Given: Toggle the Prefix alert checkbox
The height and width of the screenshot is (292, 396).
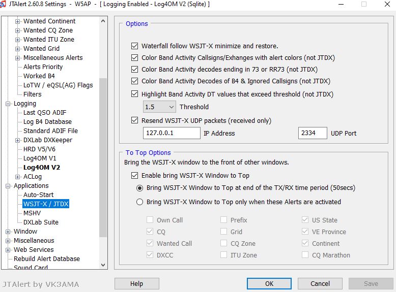Looking at the screenshot, I should pyautogui.click(x=223, y=220).
